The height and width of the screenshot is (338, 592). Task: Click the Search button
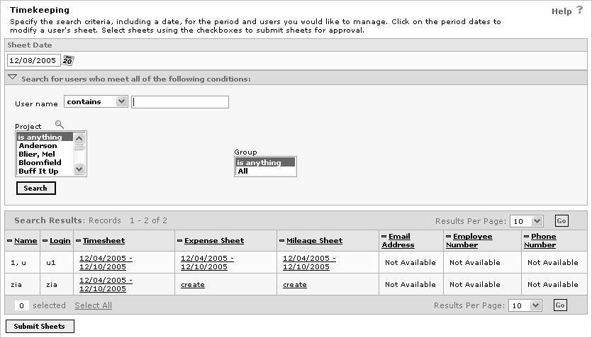[36, 188]
